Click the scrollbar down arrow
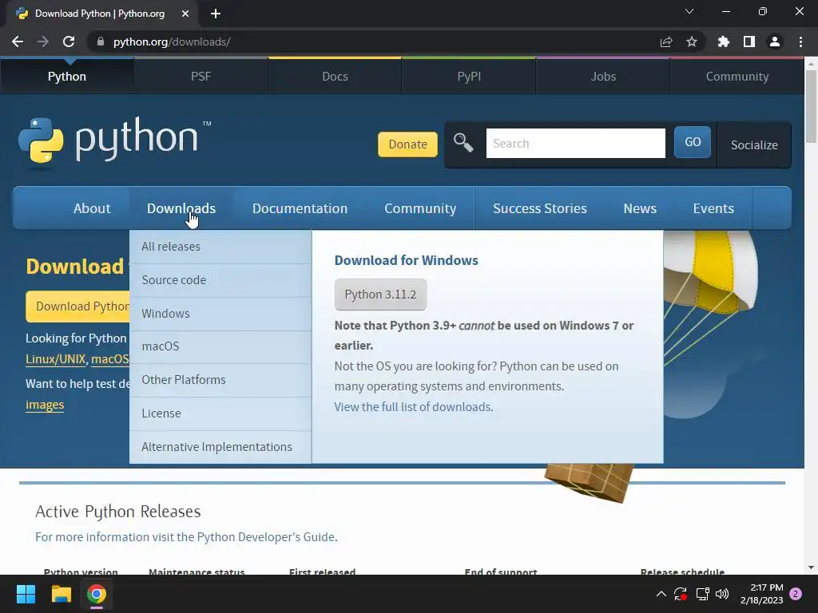Viewport: 818px width, 613px height. pos(811,568)
